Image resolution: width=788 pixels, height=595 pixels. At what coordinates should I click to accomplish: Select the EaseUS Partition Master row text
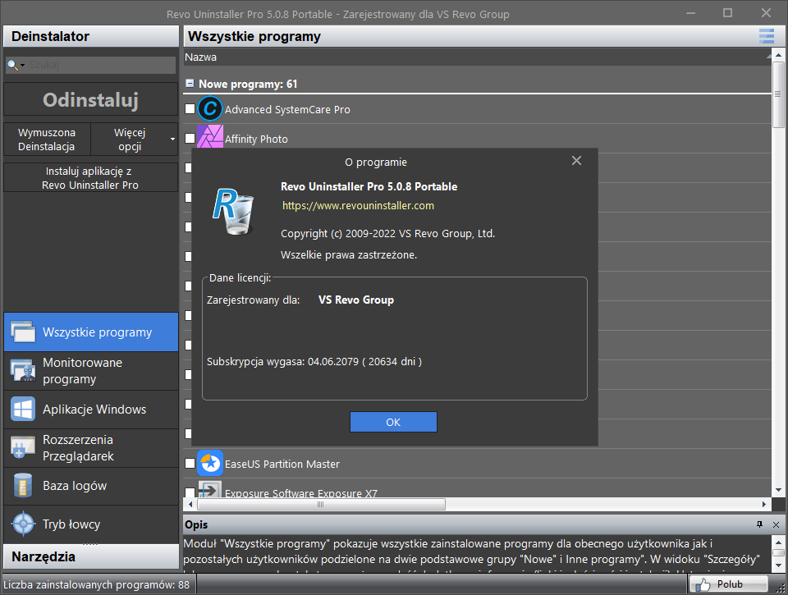[282, 465]
